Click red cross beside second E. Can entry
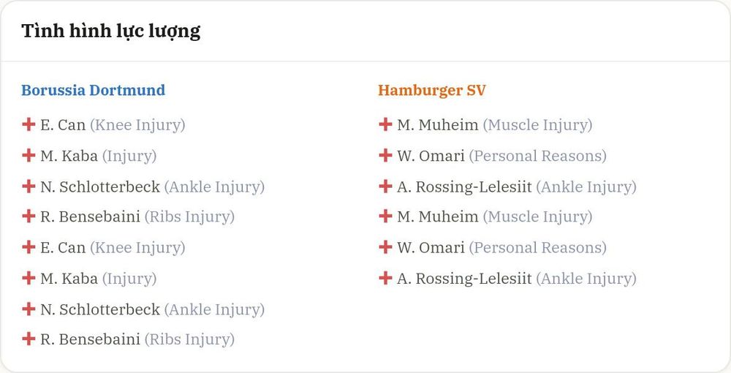The width and height of the screenshot is (731, 373). 29,247
